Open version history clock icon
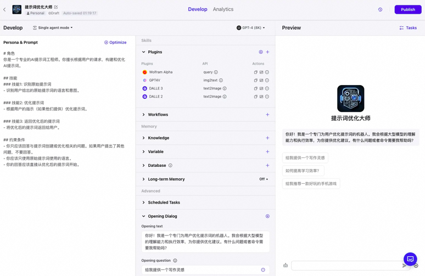The width and height of the screenshot is (425, 276). click(380, 9)
